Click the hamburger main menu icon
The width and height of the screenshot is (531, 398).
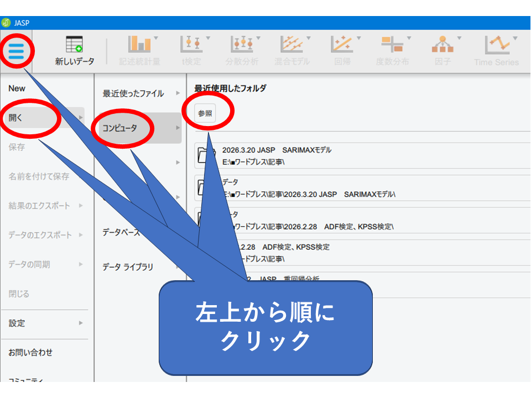pyautogui.click(x=17, y=51)
